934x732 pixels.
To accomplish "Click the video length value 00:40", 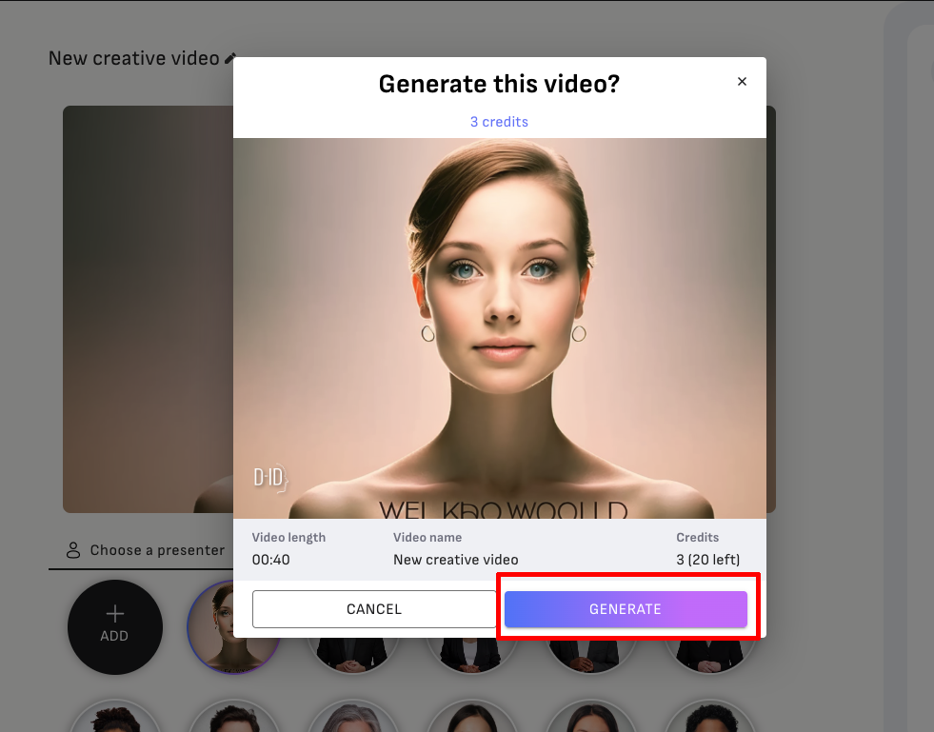I will (271, 560).
